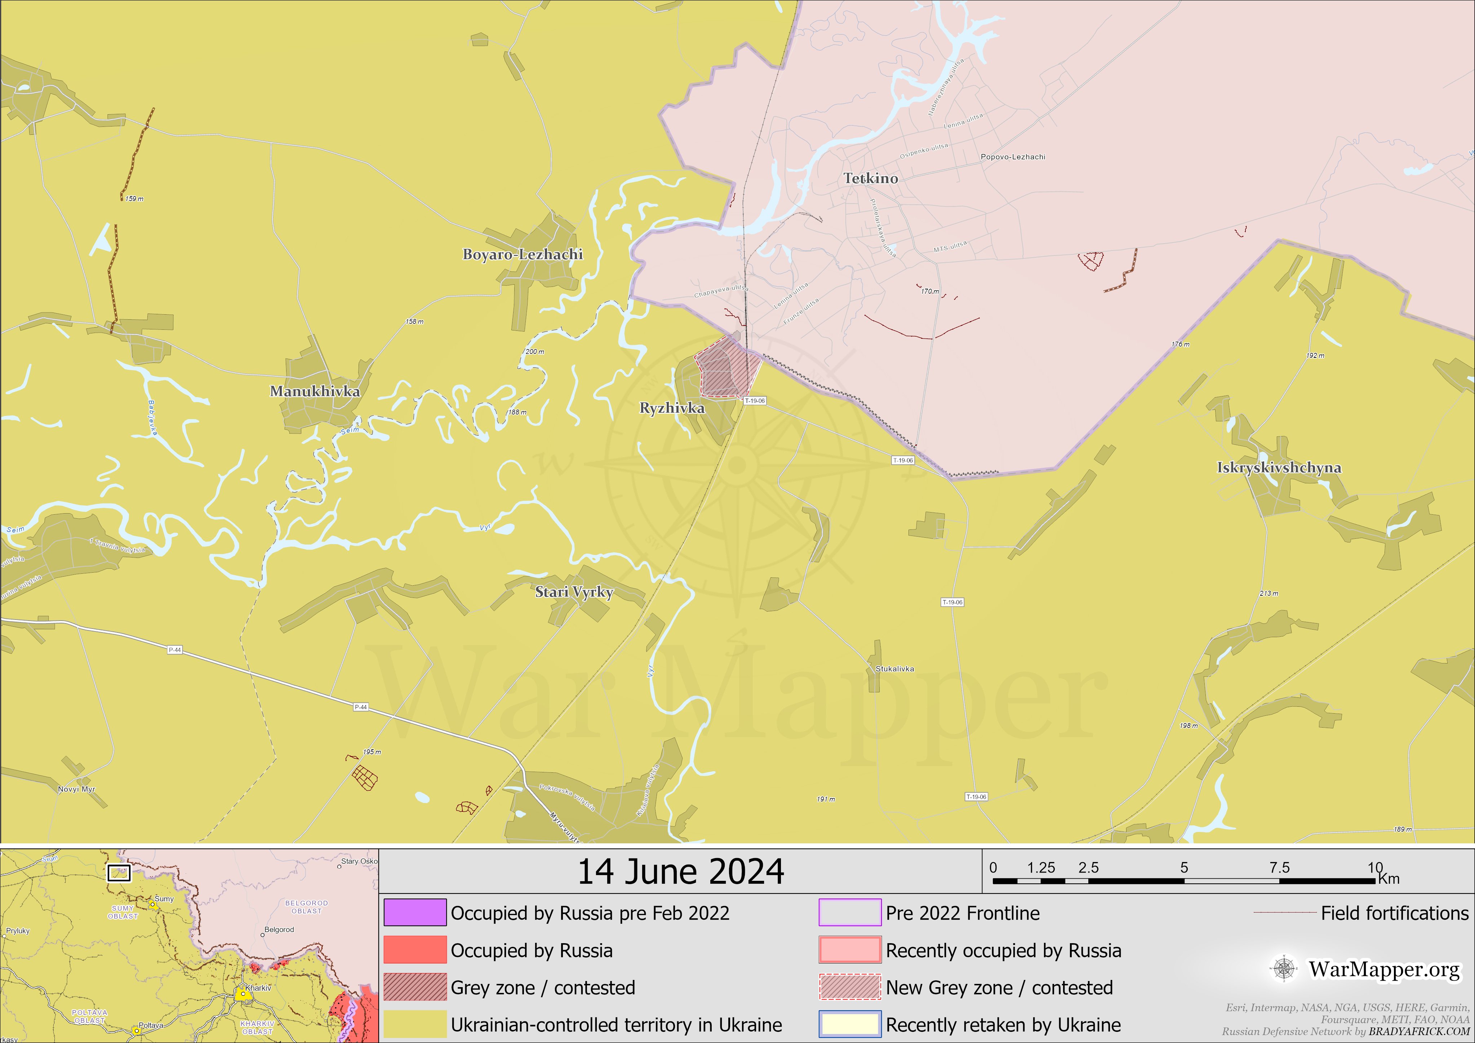Click the Sumy city marker on the inset map
The width and height of the screenshot is (1475, 1043).
[153, 904]
